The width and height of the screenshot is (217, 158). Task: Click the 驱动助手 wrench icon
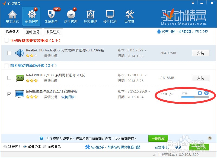click(87, 147)
